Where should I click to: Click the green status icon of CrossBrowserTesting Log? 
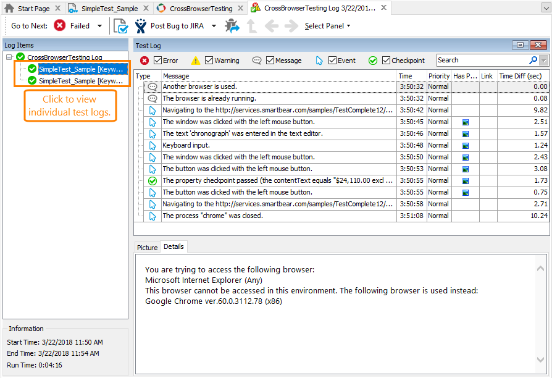click(20, 57)
